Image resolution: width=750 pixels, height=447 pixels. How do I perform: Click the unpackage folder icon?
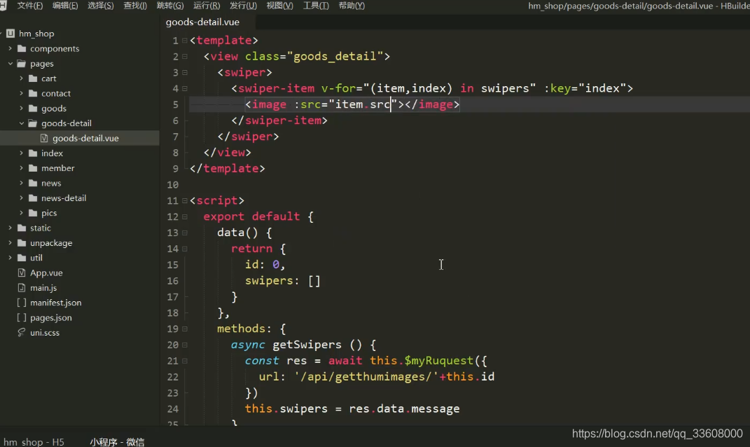(22, 242)
